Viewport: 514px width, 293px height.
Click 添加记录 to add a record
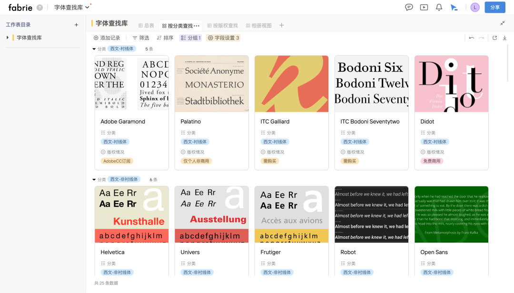[107, 38]
